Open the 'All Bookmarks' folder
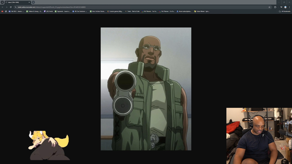 (285, 11)
